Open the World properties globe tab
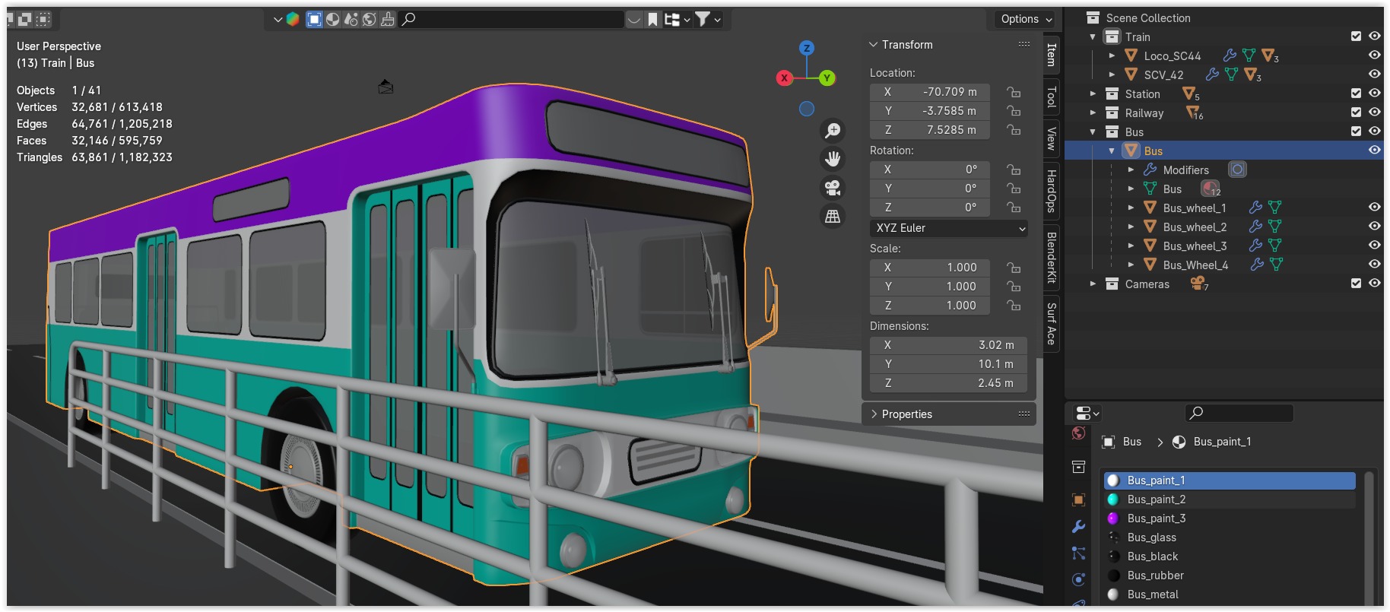This screenshot has height=612, width=1390. (1078, 433)
